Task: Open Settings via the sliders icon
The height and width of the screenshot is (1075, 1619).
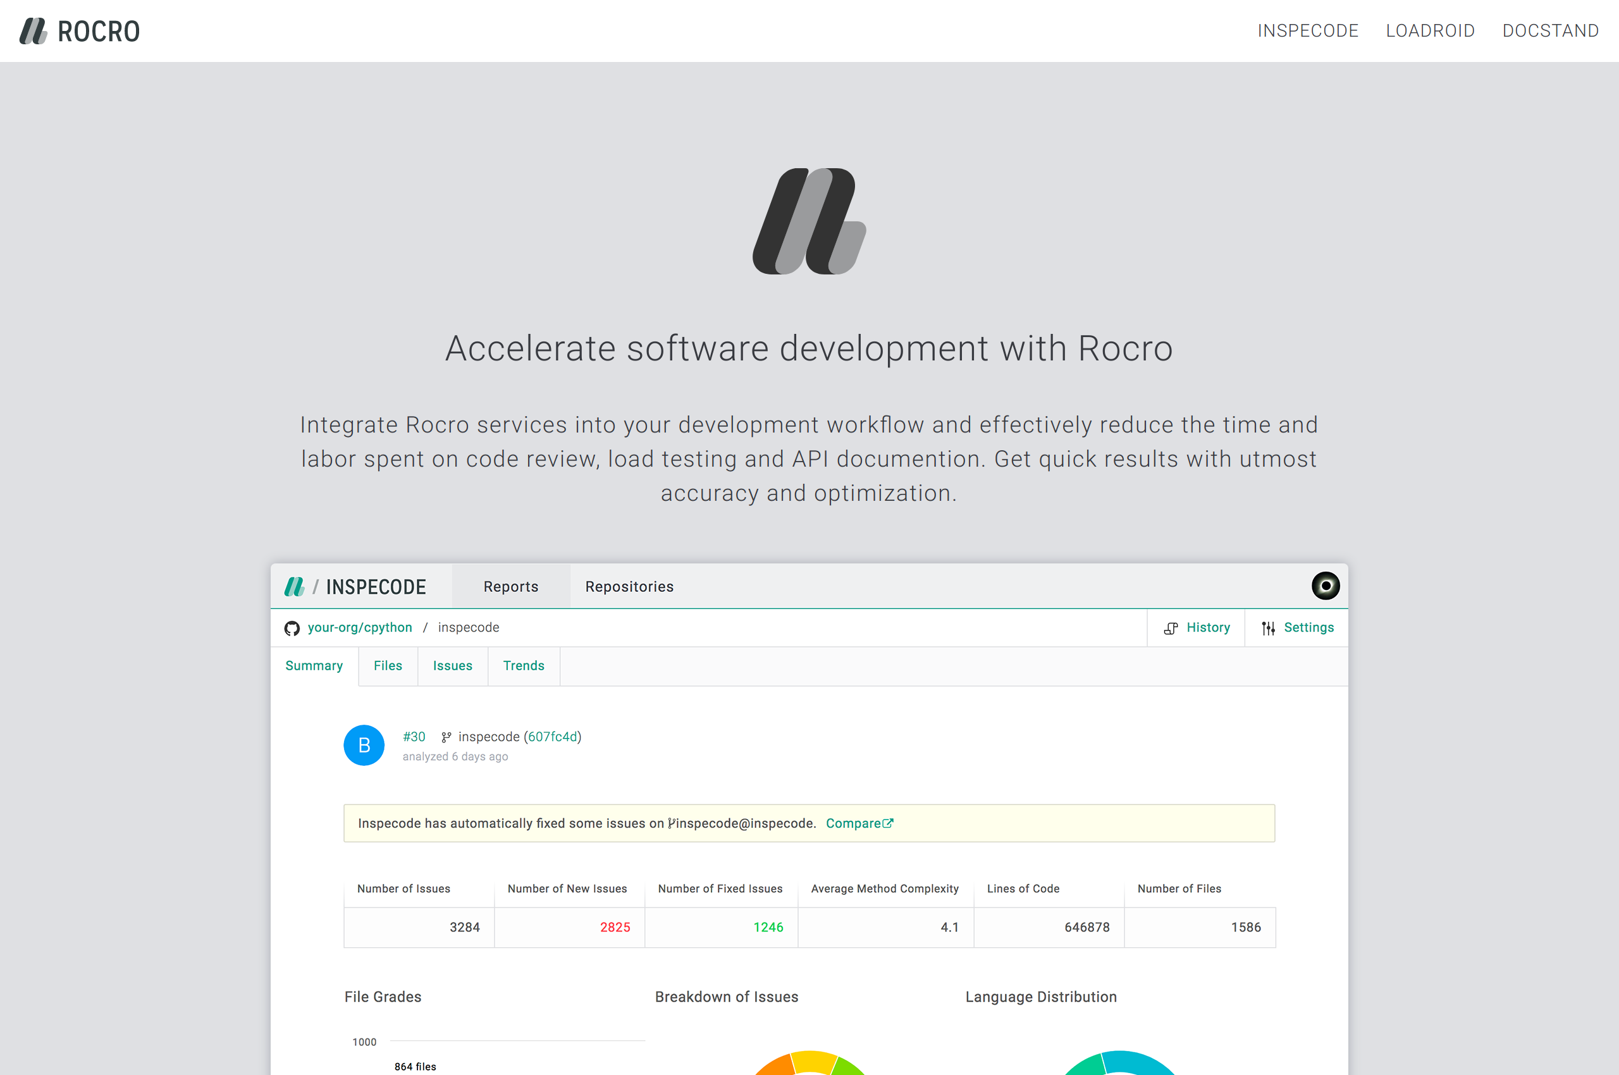Action: coord(1268,627)
